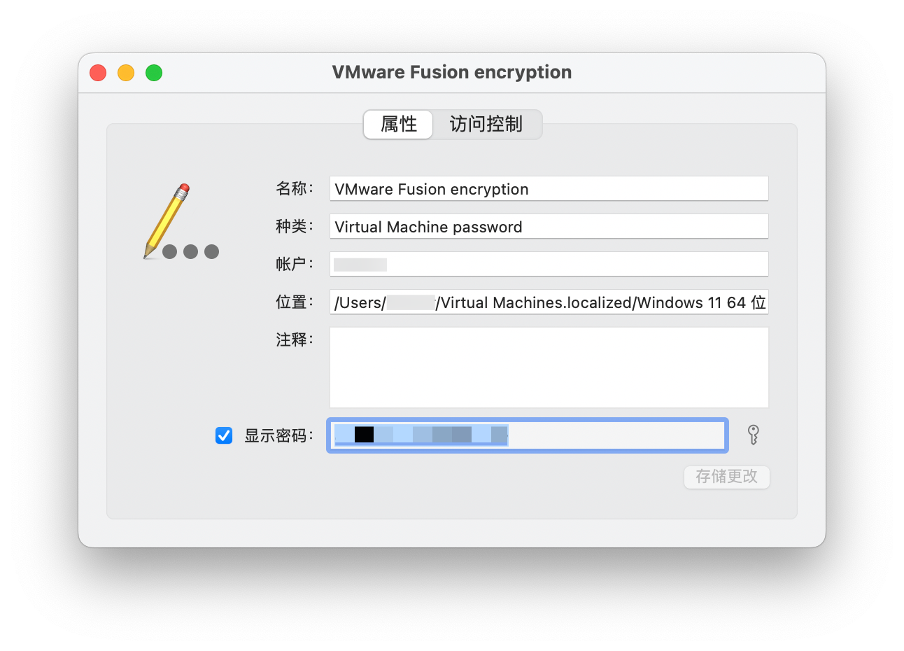Close the VMware Fusion encryption window
The width and height of the screenshot is (904, 651).
click(98, 73)
